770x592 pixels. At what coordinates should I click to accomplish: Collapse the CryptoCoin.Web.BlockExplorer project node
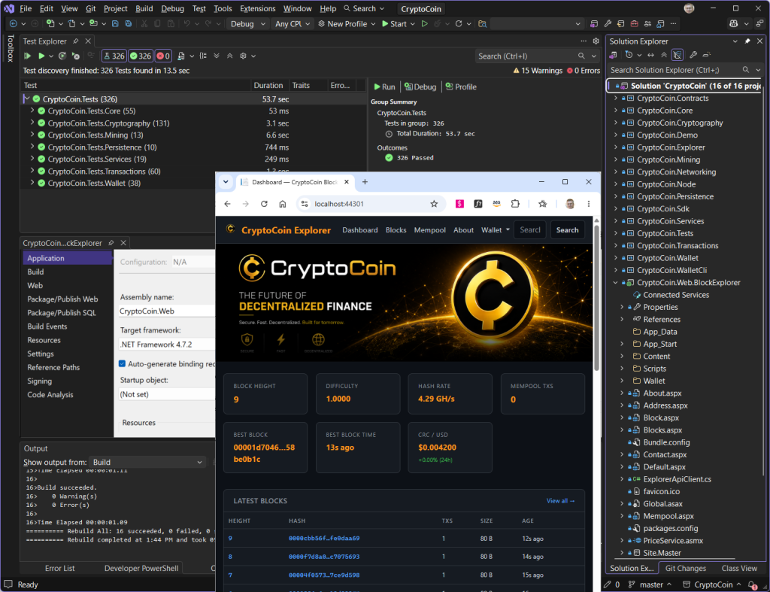[616, 283]
